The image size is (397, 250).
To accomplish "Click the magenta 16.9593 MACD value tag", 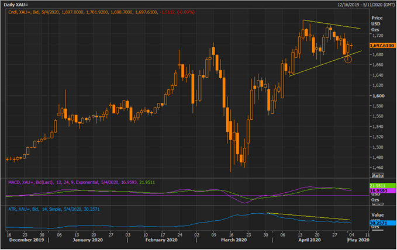I will point(382,191).
